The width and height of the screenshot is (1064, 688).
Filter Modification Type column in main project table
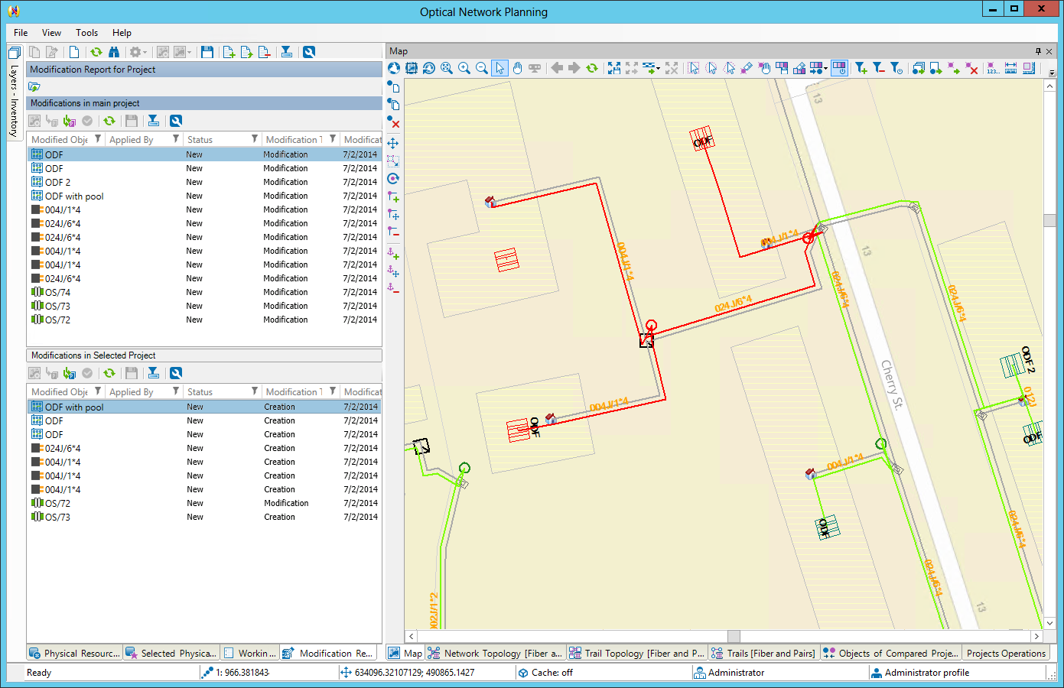[333, 139]
